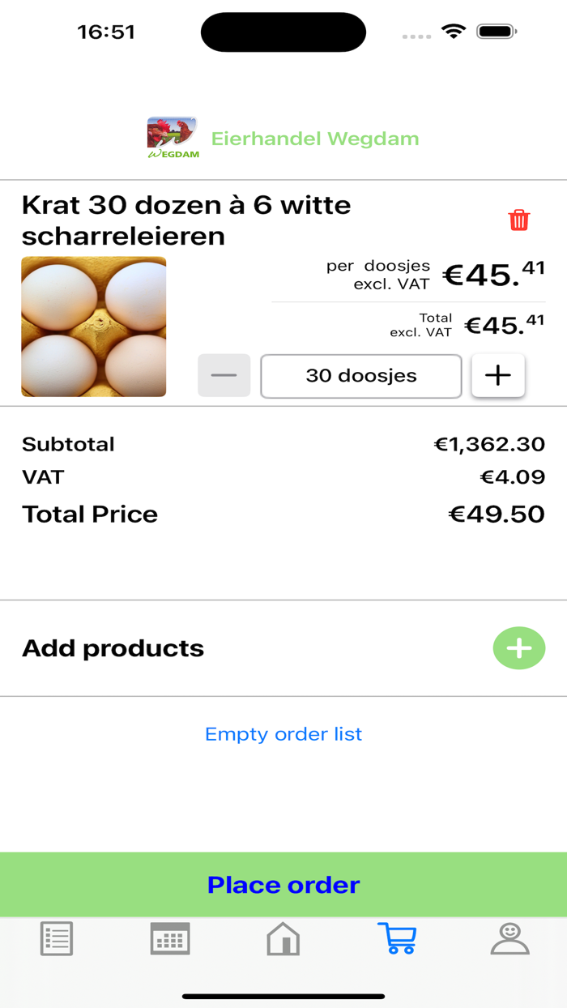Screen dimensions: 567x1008
Task: Click the Subtotal value €1,362.30
Action: click(x=490, y=444)
